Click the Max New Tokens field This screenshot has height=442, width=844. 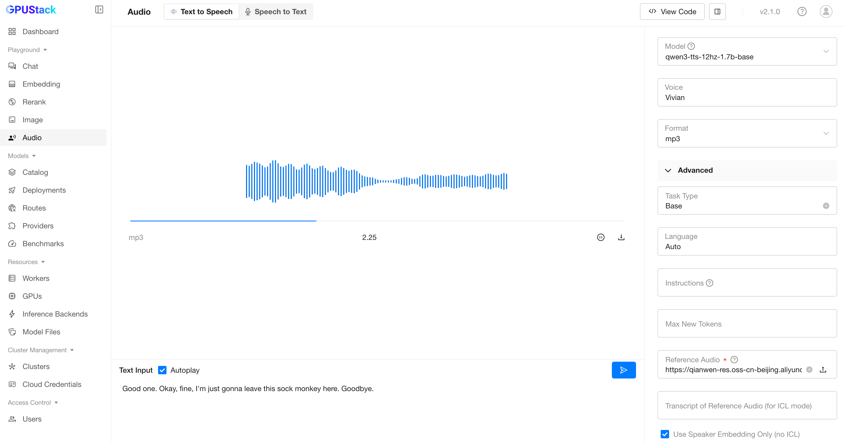747,324
